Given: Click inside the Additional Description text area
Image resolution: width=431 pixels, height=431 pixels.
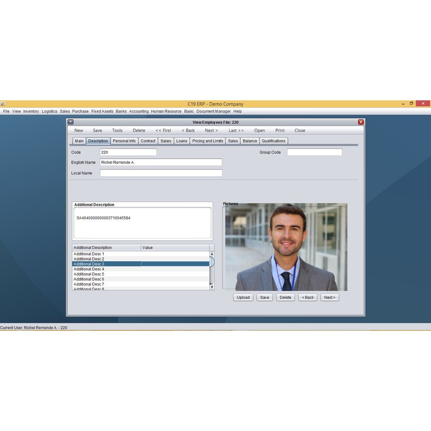Looking at the screenshot, I should [142, 223].
